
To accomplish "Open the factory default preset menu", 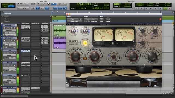I will (91, 19).
